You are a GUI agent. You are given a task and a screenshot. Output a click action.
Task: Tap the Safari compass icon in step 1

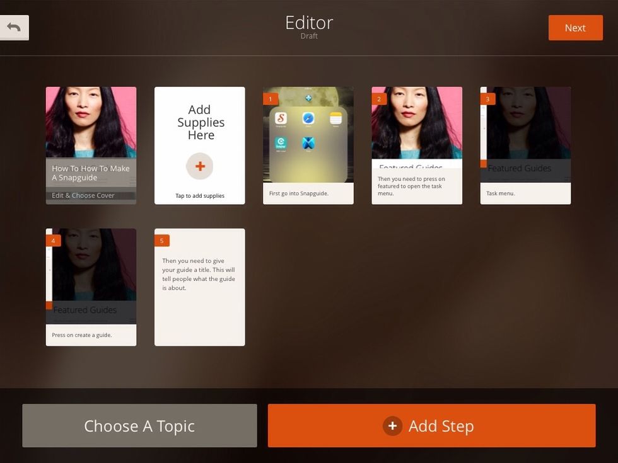point(308,118)
